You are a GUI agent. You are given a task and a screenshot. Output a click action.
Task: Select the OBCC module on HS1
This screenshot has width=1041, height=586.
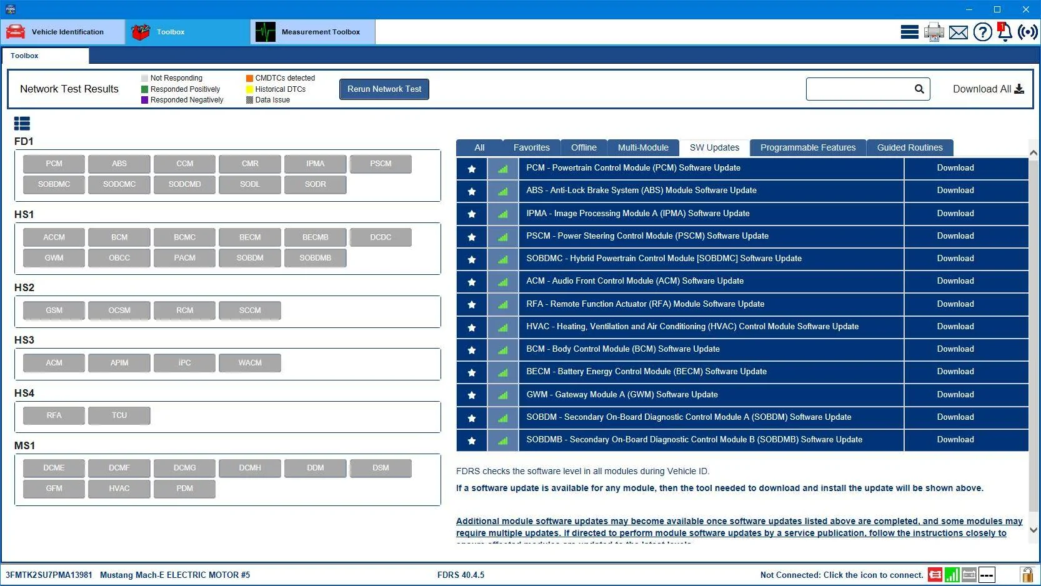119,258
